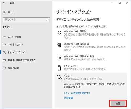Click the 暗証番号 (PIN) を使ってサインインする (推奨) text

[84, 59]
